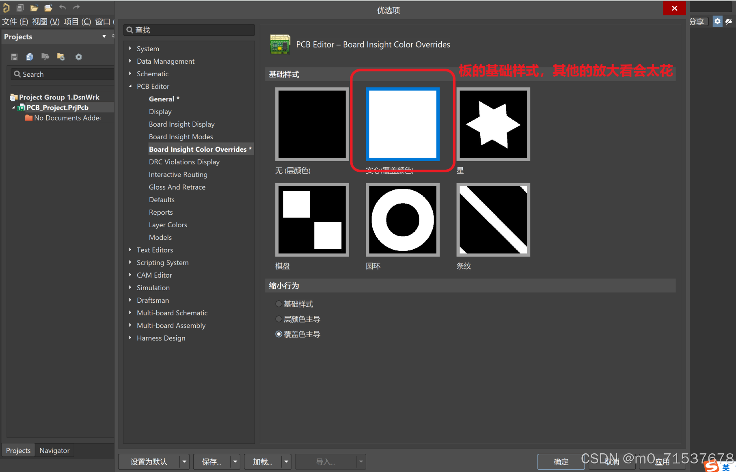
Task: Click the Project Group 1.DsnWrk icon
Action: (x=13, y=97)
